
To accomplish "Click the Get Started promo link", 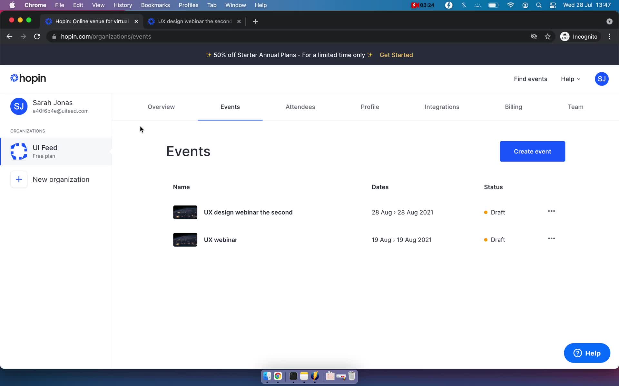I will tap(396, 55).
